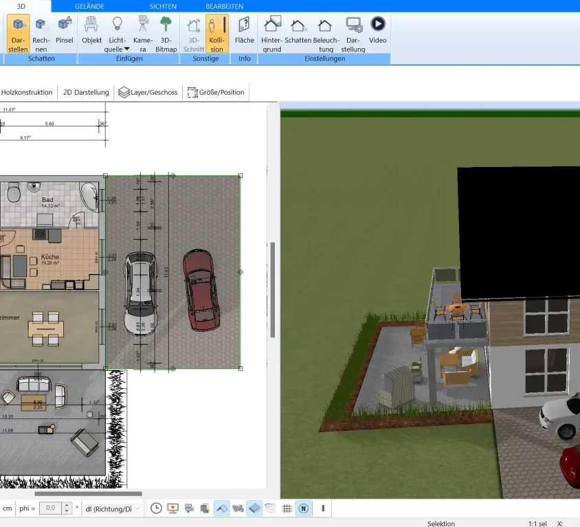
Task: Insert a 3D Objekt
Action: coord(91,34)
